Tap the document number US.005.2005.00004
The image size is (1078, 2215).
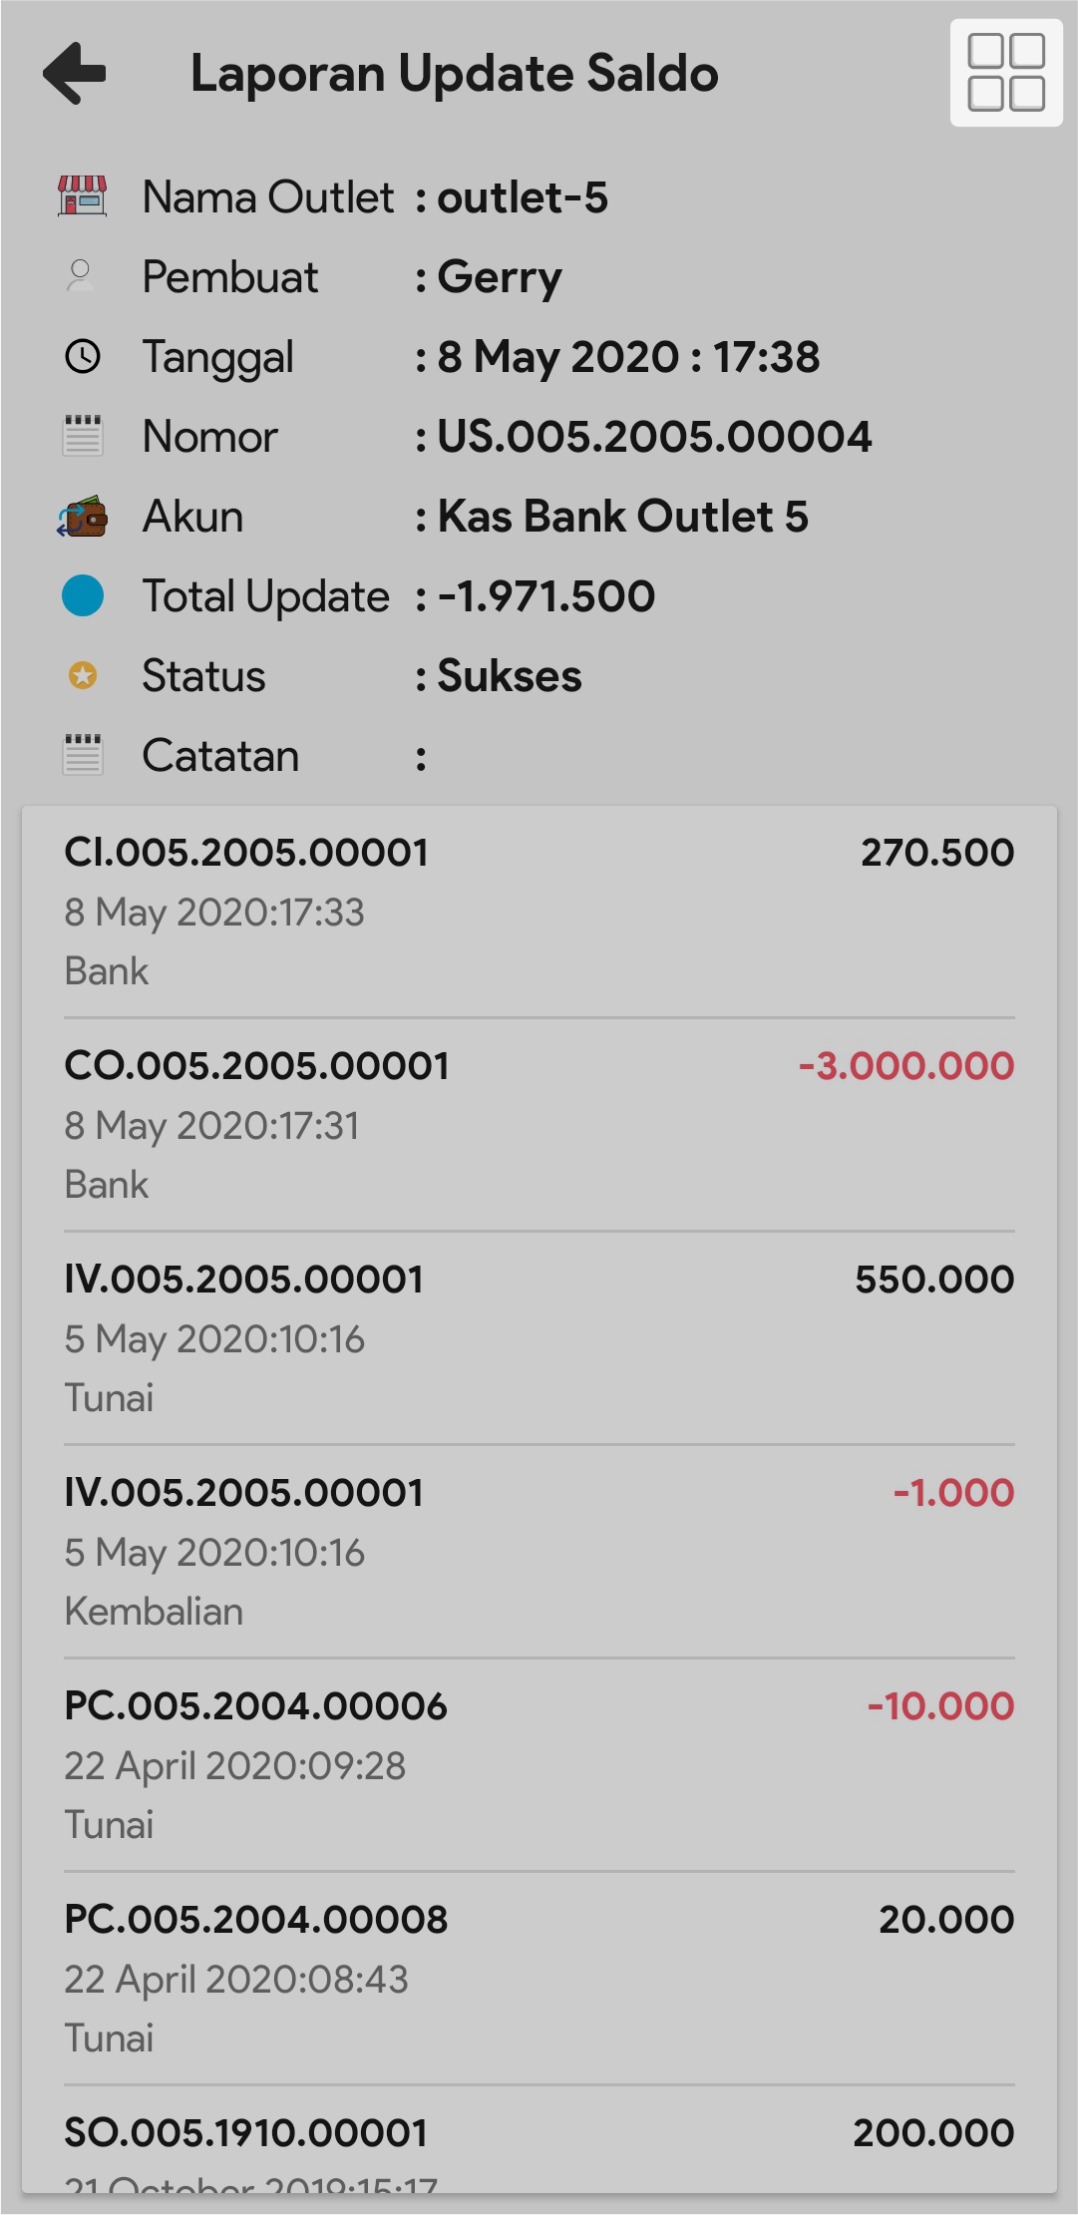(654, 437)
